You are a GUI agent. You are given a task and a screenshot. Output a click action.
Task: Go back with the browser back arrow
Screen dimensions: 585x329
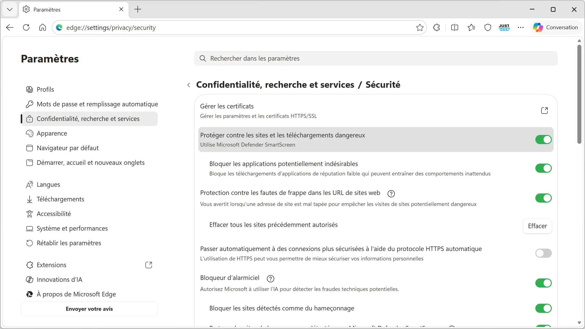coord(10,27)
